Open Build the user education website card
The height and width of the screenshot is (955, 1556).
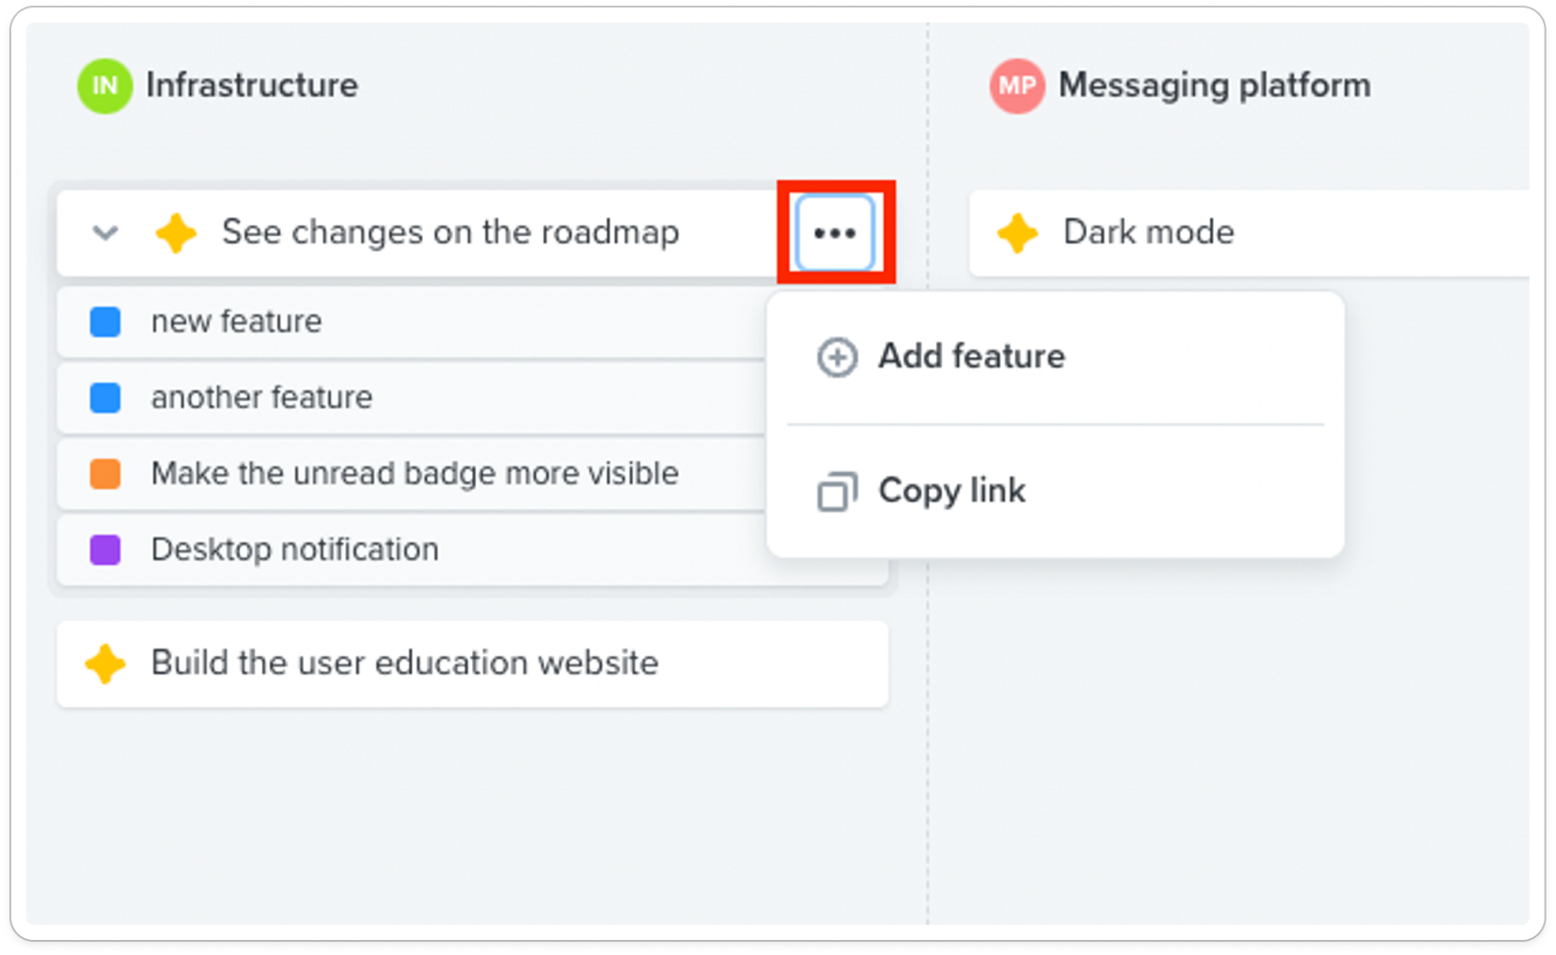point(473,664)
